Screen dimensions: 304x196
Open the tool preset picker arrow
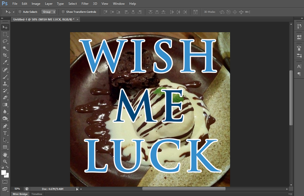tap(13, 12)
